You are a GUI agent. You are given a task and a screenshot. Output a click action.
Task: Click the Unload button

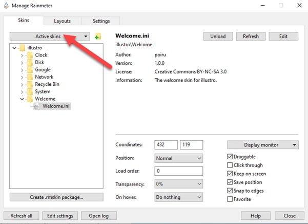[218, 36]
